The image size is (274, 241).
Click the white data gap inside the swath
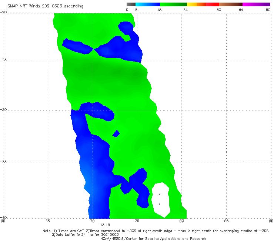pyautogui.click(x=161, y=200)
